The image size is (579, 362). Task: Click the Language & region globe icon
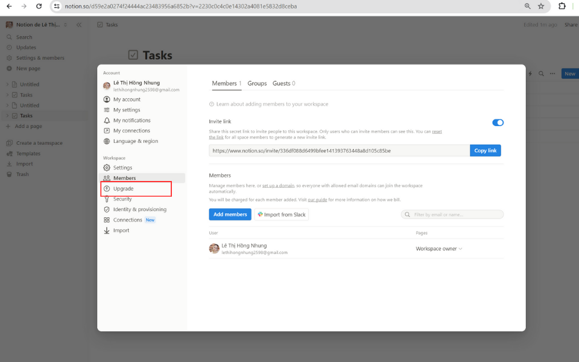tap(107, 141)
